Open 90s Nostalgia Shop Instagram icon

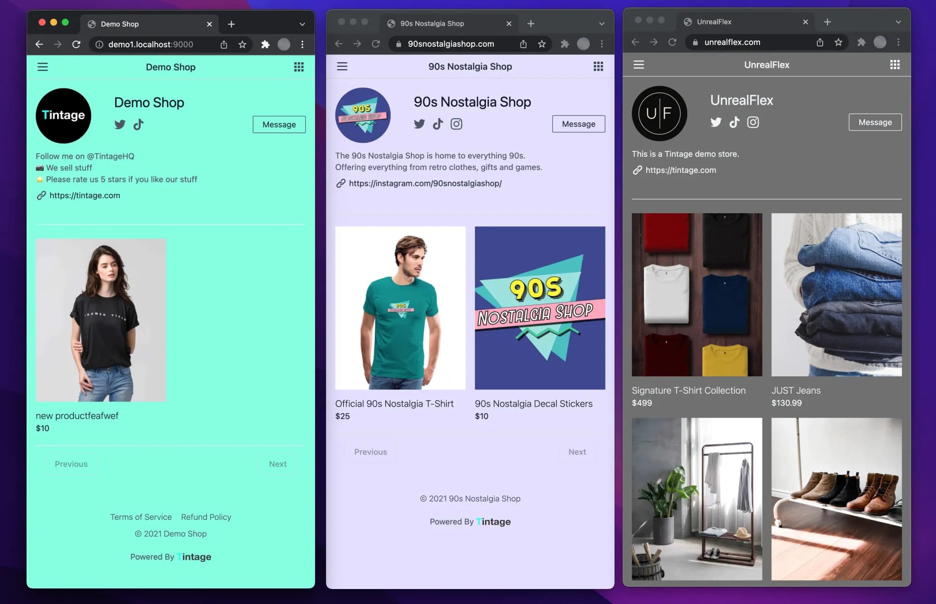click(x=456, y=124)
